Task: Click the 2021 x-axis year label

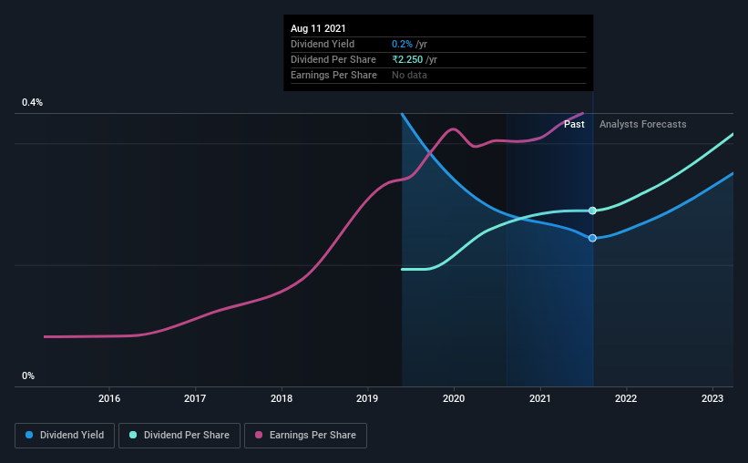Action: pos(540,398)
